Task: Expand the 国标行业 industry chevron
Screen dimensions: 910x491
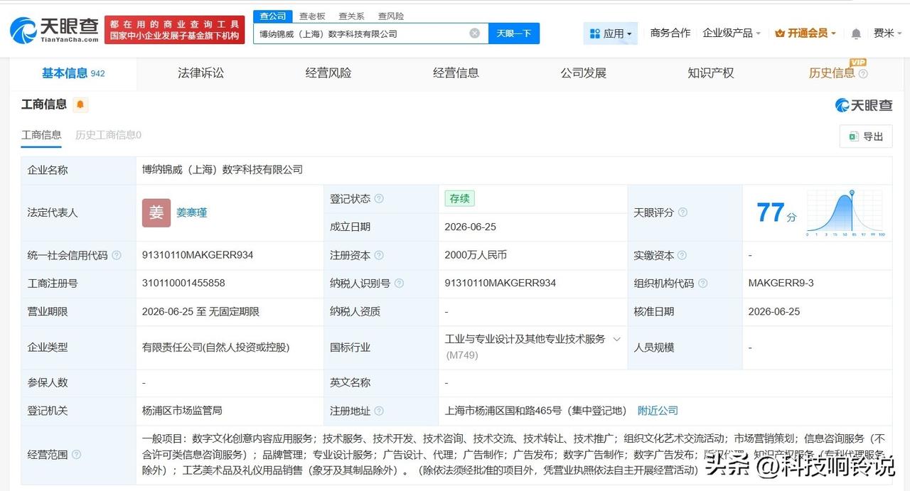Action: point(616,340)
